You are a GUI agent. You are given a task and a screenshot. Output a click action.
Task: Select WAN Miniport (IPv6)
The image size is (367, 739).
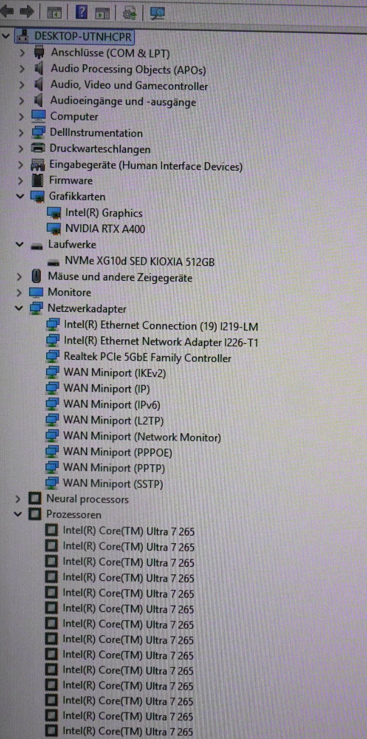pyautogui.click(x=112, y=405)
